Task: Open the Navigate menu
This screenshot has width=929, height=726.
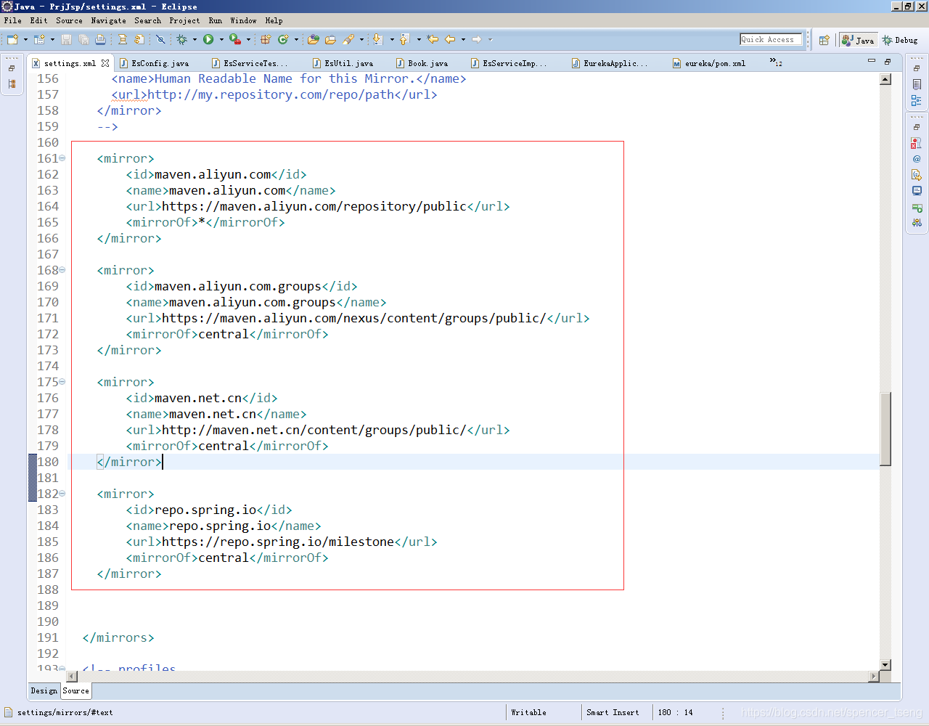Action: [x=108, y=20]
